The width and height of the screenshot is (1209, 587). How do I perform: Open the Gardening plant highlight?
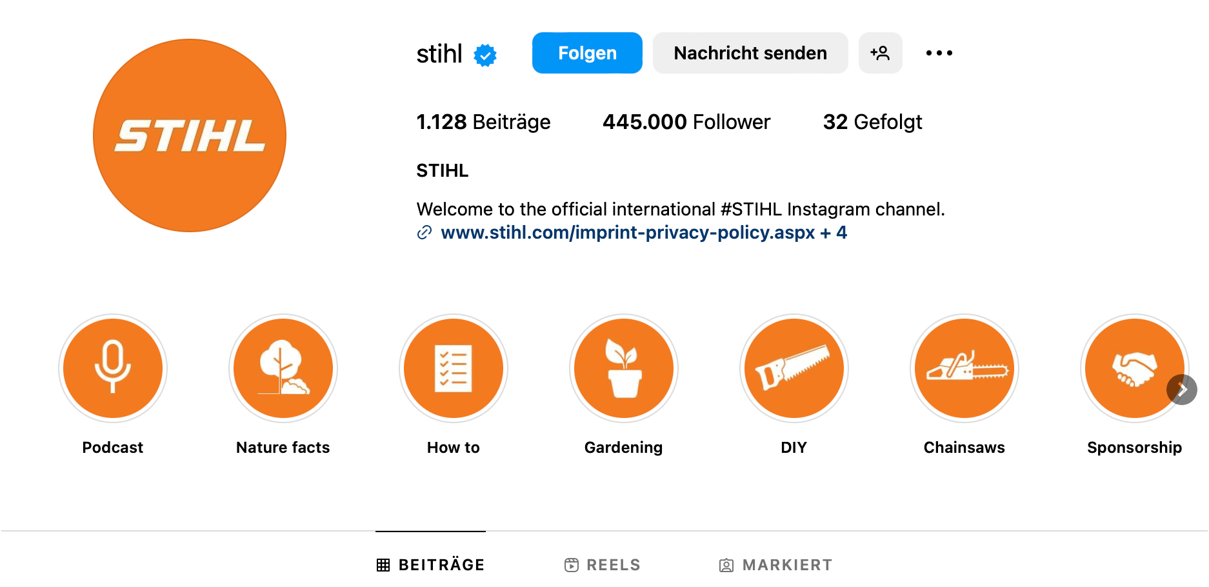point(624,368)
